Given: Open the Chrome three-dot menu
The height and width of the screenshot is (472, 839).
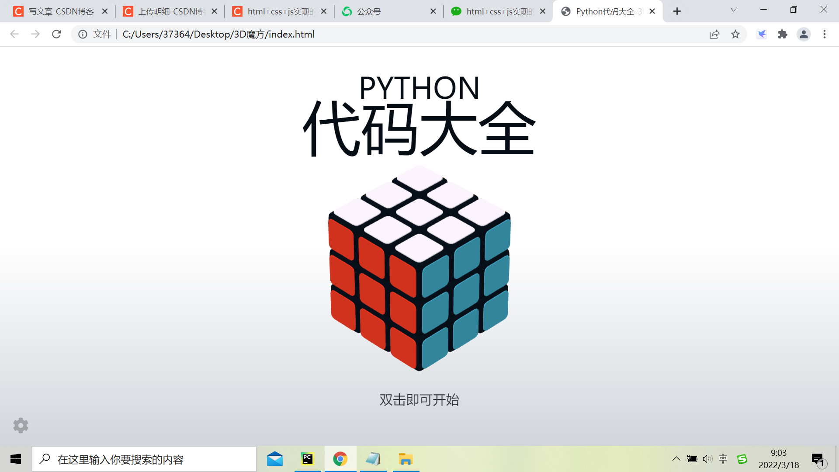Looking at the screenshot, I should pos(824,34).
